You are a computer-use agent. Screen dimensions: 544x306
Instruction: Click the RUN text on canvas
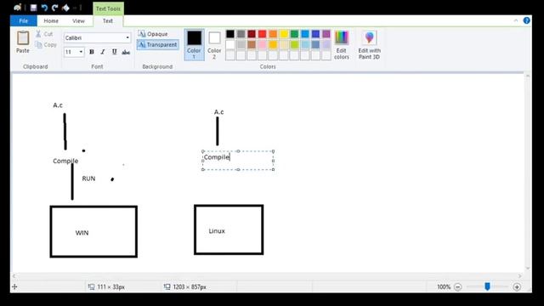pos(88,178)
